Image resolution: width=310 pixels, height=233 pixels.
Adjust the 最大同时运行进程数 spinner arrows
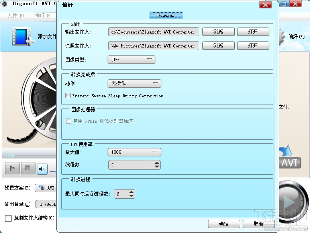pos(131,194)
